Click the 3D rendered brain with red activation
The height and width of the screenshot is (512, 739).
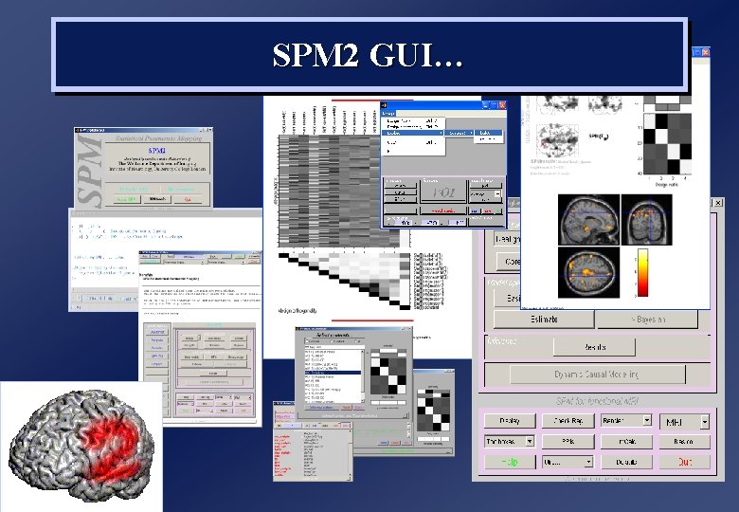coord(81,444)
